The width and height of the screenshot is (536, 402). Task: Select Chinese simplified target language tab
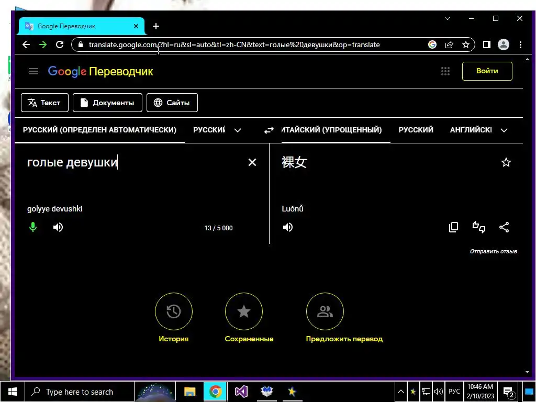[x=331, y=130]
